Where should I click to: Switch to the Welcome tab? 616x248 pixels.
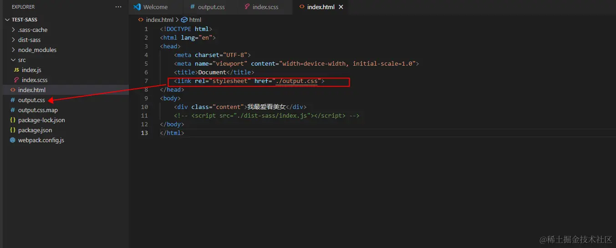coord(156,7)
